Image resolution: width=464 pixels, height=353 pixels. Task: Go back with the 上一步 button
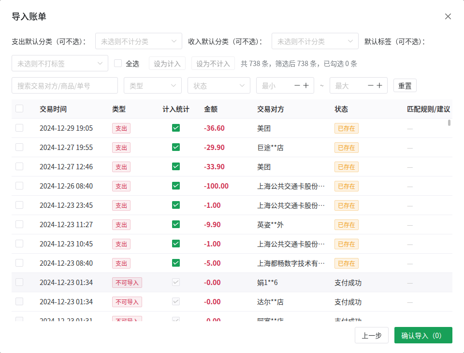point(372,335)
